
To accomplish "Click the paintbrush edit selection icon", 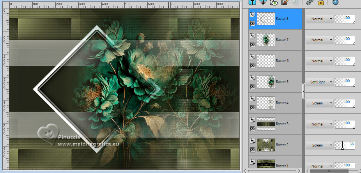I will click(x=285, y=2).
